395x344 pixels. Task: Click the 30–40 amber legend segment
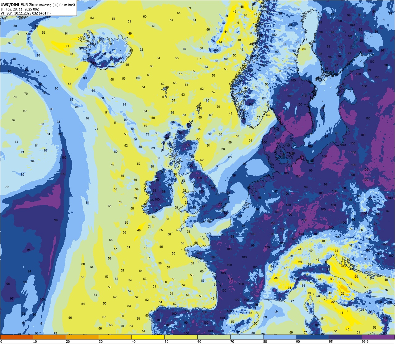coord(115,337)
